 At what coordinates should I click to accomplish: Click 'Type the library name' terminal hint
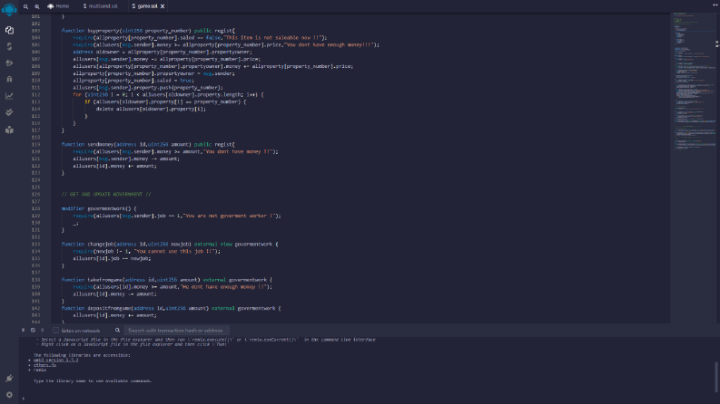pyautogui.click(x=93, y=380)
